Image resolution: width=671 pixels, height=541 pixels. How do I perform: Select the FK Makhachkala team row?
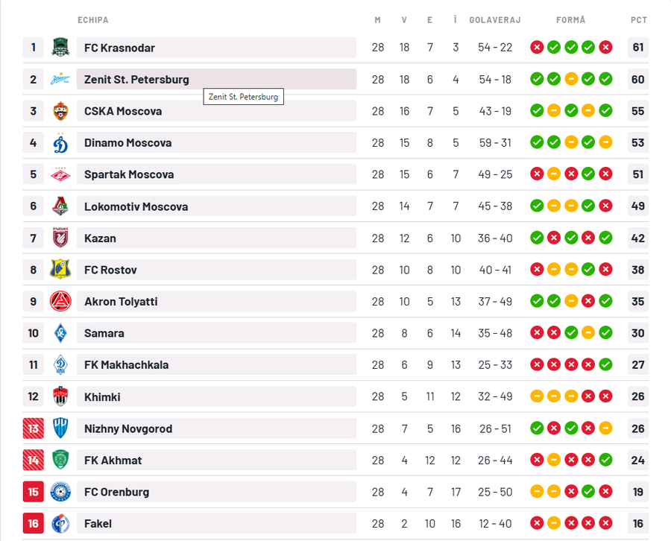[335, 365]
